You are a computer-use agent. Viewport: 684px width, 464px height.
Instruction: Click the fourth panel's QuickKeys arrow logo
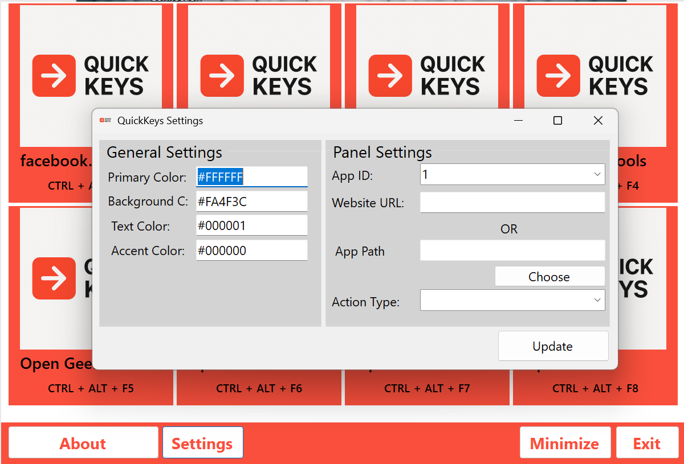(559, 76)
